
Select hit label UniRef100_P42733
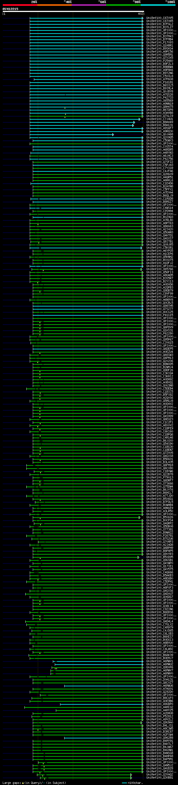(160, 97)
